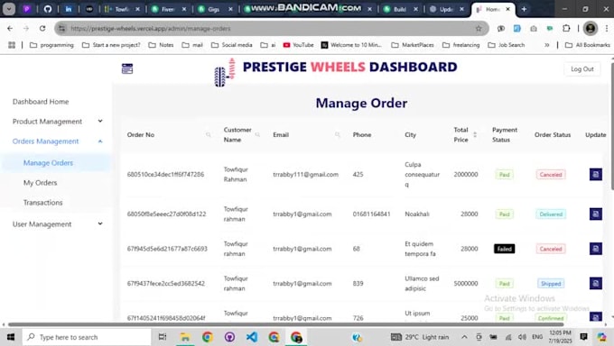614x346 pixels.
Task: Click the Delivered order status badge
Action: (551, 214)
